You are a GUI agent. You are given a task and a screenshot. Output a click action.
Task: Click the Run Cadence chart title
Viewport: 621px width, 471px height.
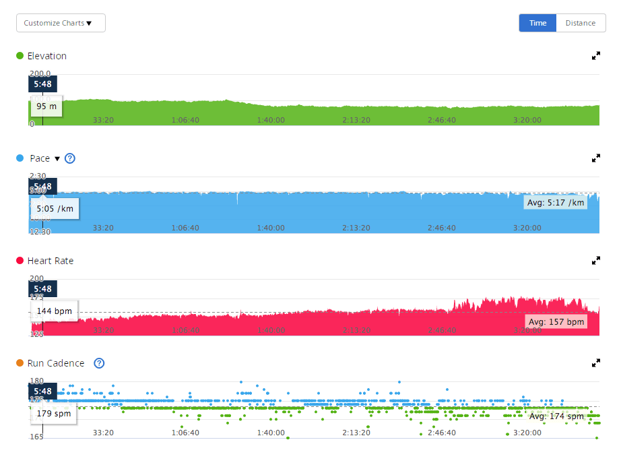tap(56, 363)
